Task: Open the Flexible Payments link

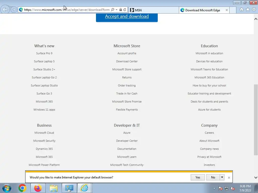Action: click(x=127, y=110)
